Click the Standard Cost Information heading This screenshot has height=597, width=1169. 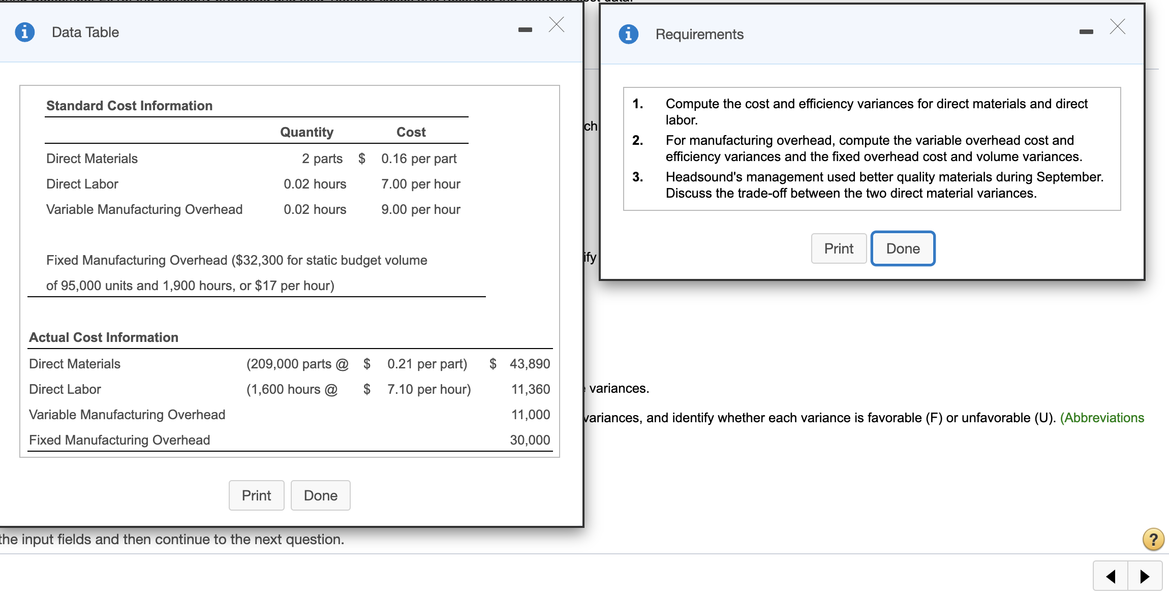(x=129, y=105)
